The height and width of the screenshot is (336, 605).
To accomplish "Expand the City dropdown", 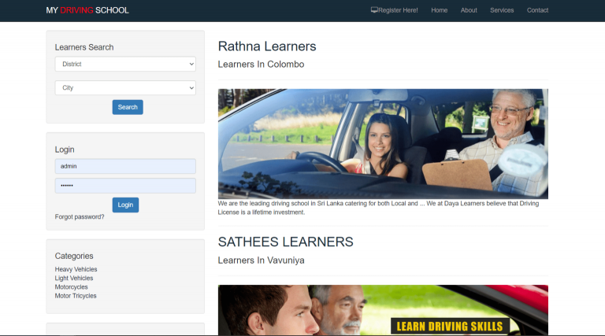I will [x=125, y=88].
